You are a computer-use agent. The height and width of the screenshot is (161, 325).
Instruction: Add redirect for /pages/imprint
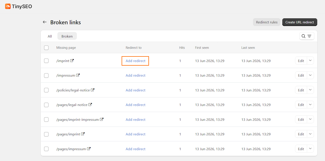135,134
